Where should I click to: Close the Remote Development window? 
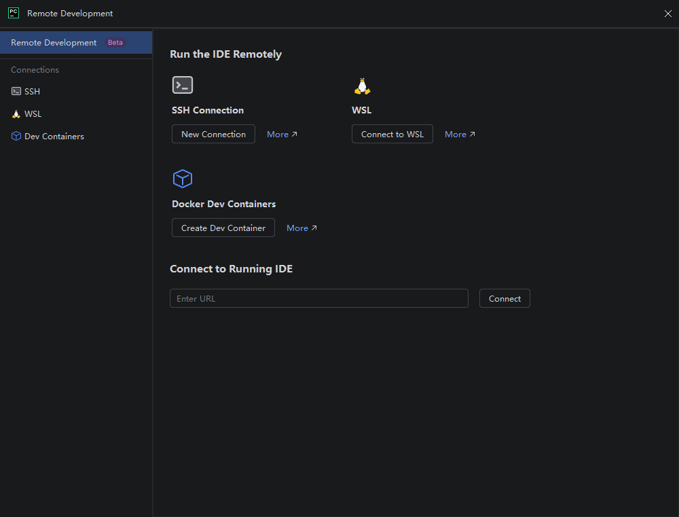[x=667, y=14]
